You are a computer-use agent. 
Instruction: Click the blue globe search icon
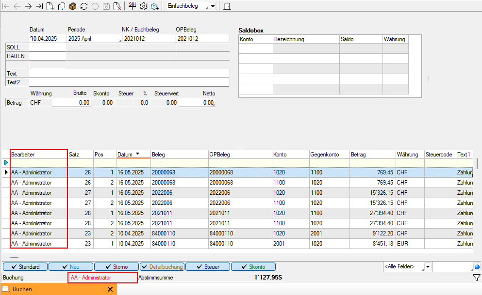pyautogui.click(x=477, y=267)
